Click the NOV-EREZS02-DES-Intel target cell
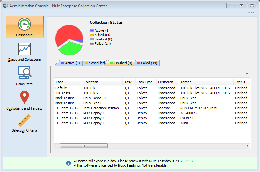Viewport: 260px width, 172px height. click(199, 108)
